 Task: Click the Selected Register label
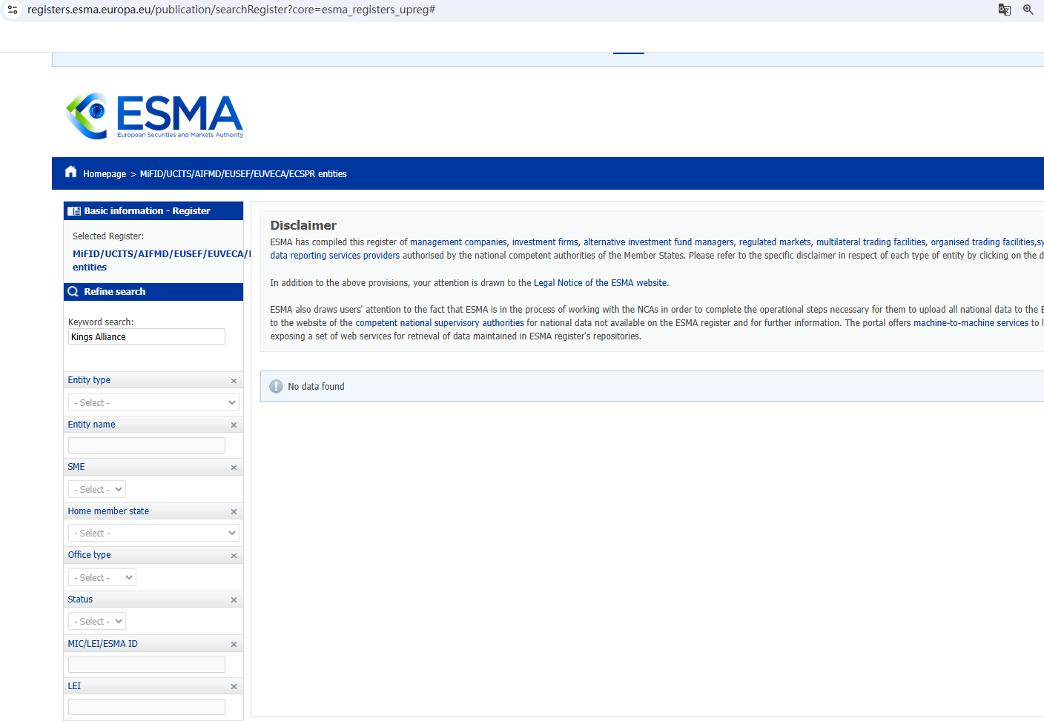[x=108, y=236]
